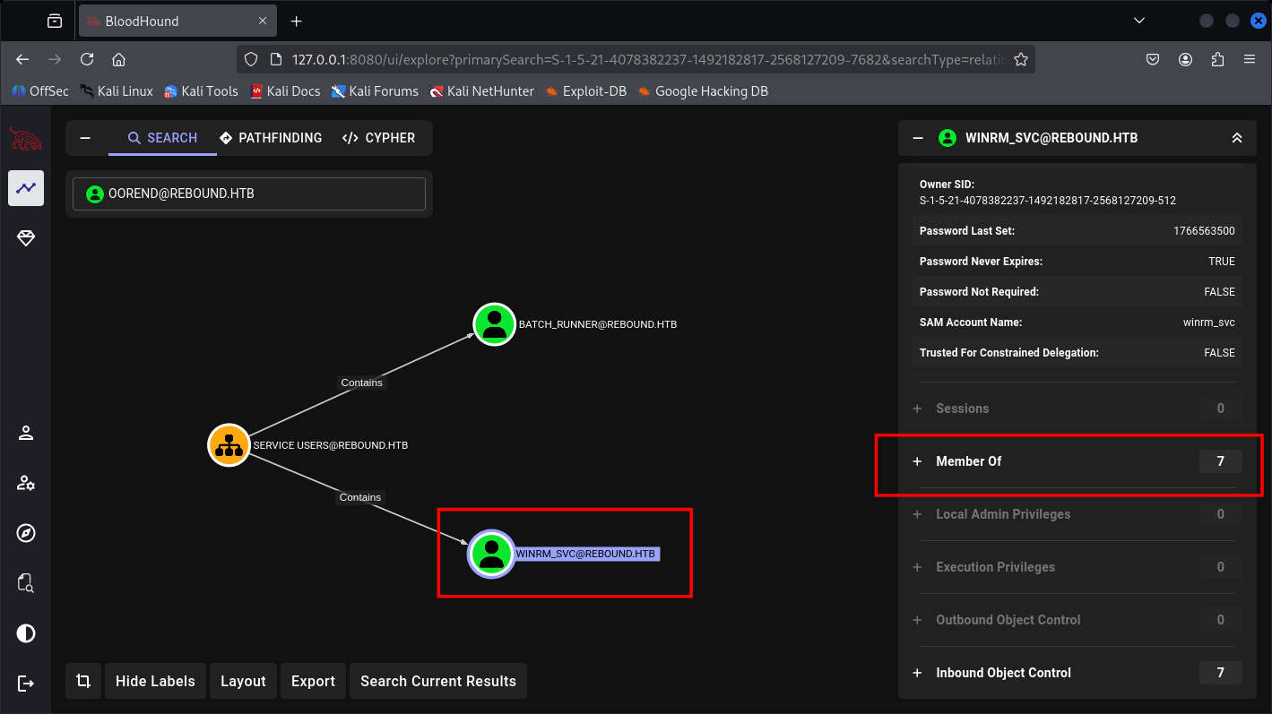This screenshot has height=714, width=1272.
Task: Switch to the Cypher tab
Action: [378, 138]
